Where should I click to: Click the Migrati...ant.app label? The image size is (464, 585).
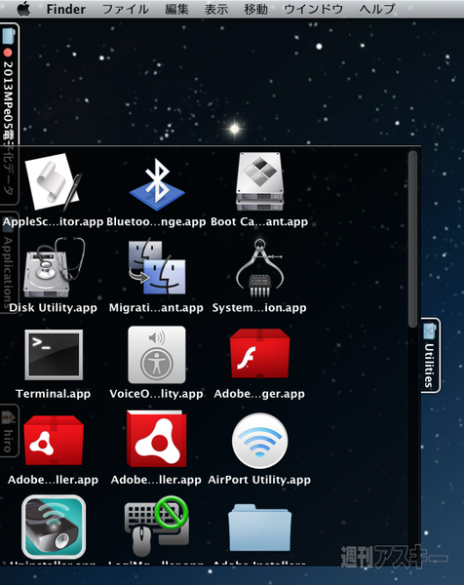156,308
